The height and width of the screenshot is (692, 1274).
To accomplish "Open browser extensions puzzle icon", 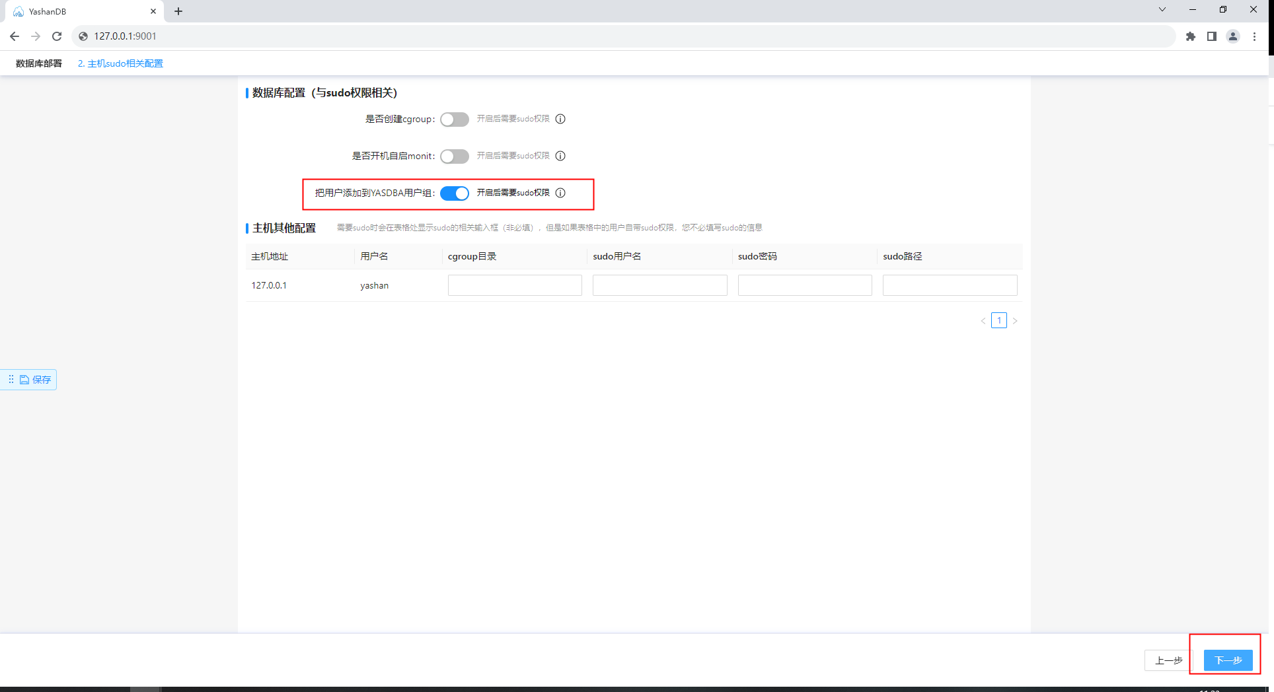I will tap(1191, 36).
